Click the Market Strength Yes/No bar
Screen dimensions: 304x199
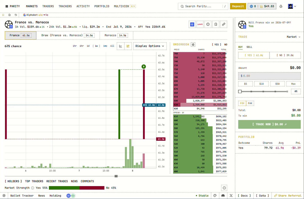click(x=77, y=188)
